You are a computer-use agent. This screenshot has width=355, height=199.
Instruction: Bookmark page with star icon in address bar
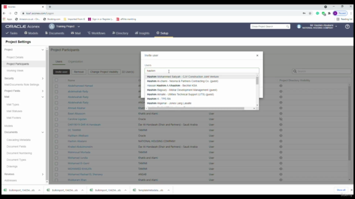click(x=310, y=13)
